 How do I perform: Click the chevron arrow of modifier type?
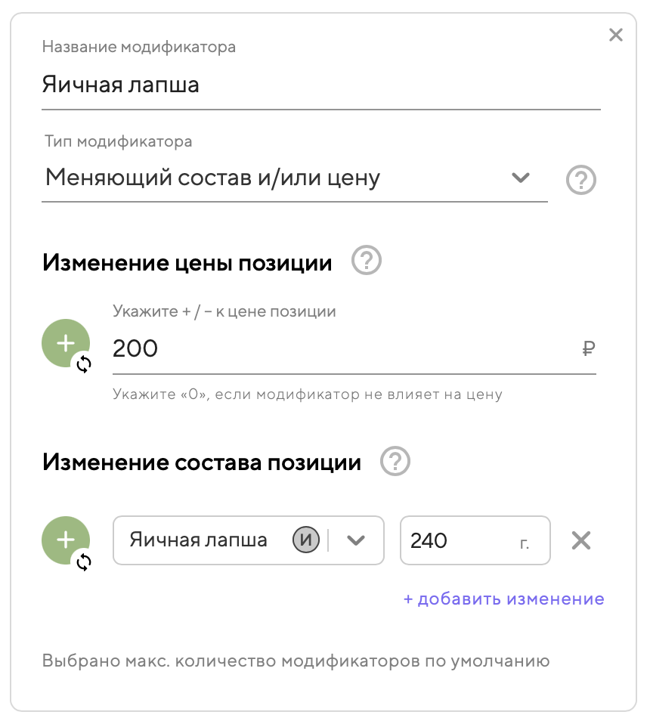(520, 178)
